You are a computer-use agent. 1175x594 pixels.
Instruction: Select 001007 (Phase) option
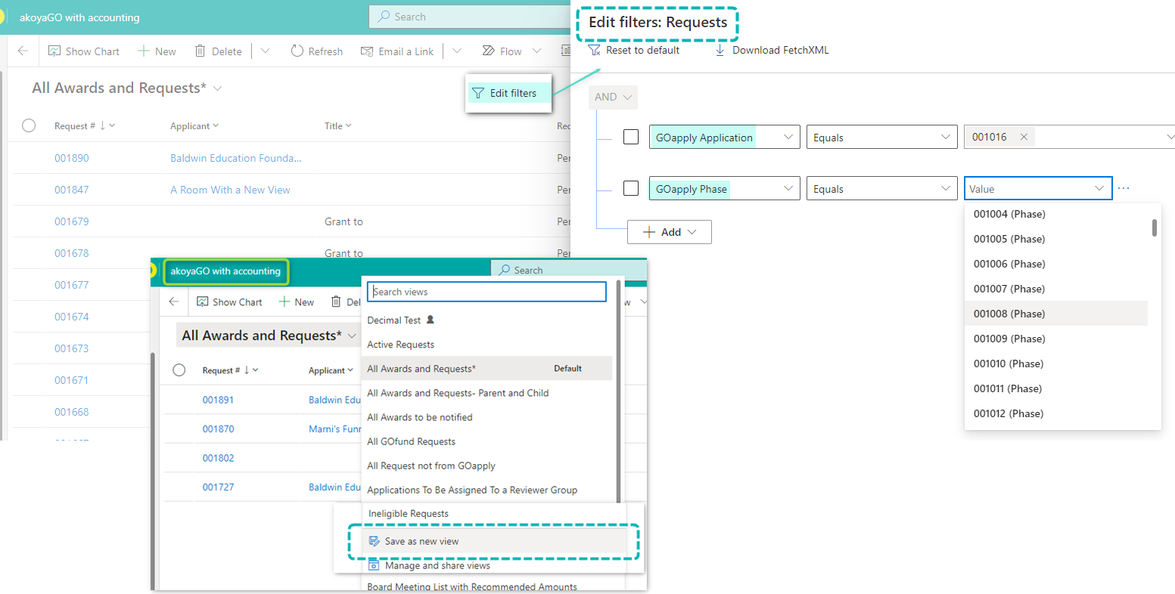pyautogui.click(x=1056, y=289)
